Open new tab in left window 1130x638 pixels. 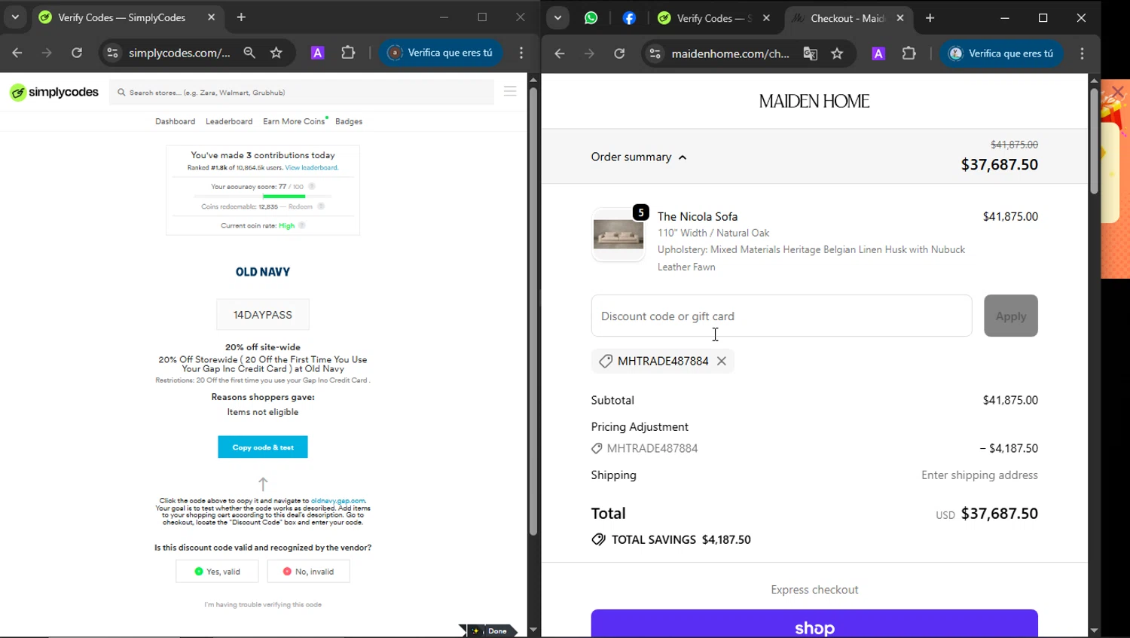tap(241, 17)
